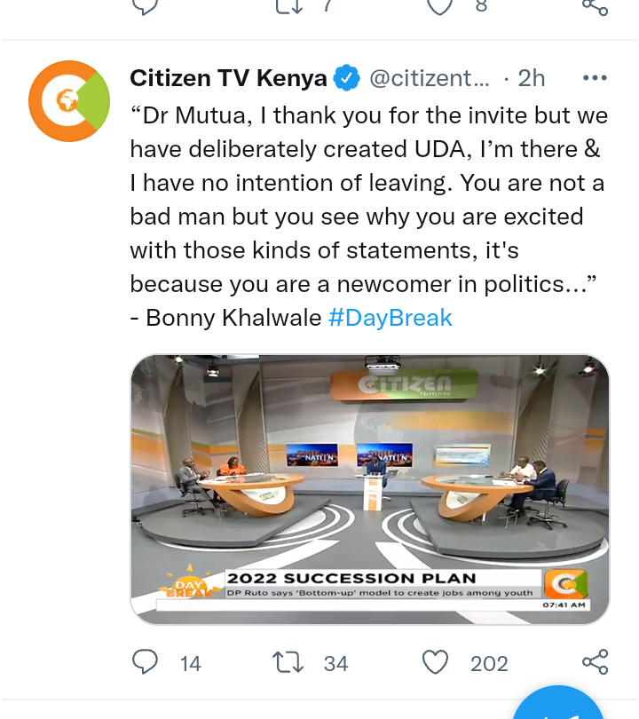The height and width of the screenshot is (719, 639).
Task: Reply to the previous tweet above
Action: [145, 6]
